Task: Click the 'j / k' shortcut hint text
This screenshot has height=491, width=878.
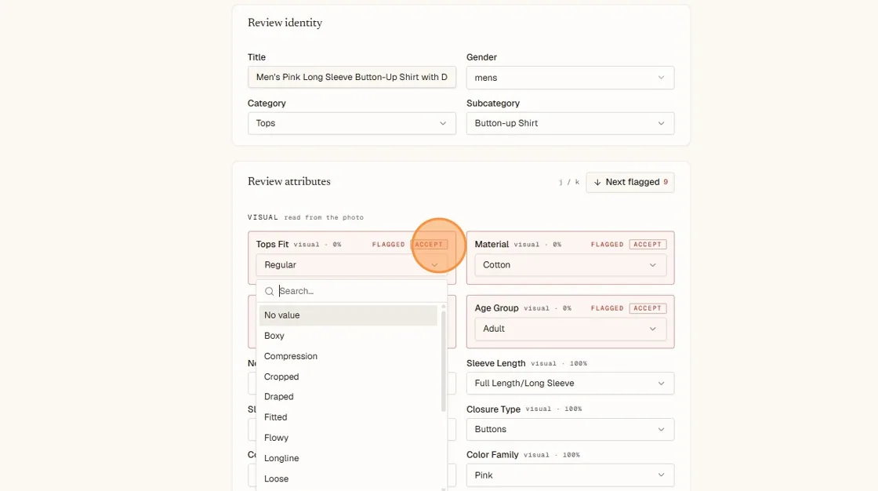Action: [x=569, y=182]
